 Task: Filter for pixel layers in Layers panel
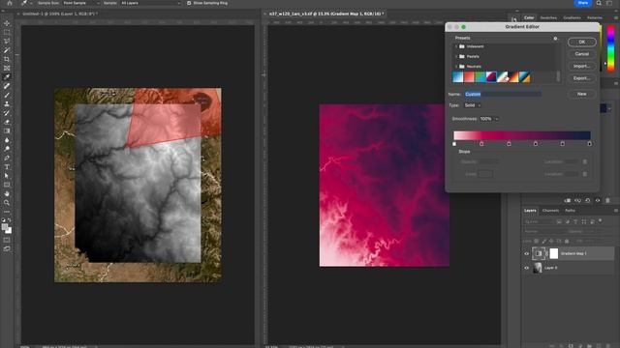(559, 221)
